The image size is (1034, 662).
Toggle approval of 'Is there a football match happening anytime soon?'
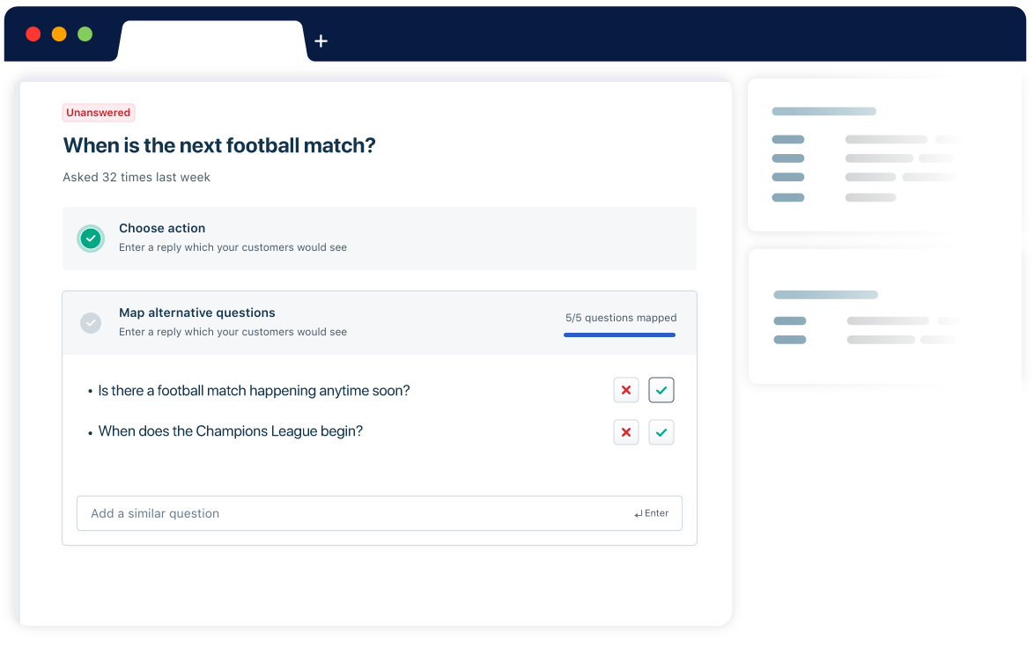[661, 390]
